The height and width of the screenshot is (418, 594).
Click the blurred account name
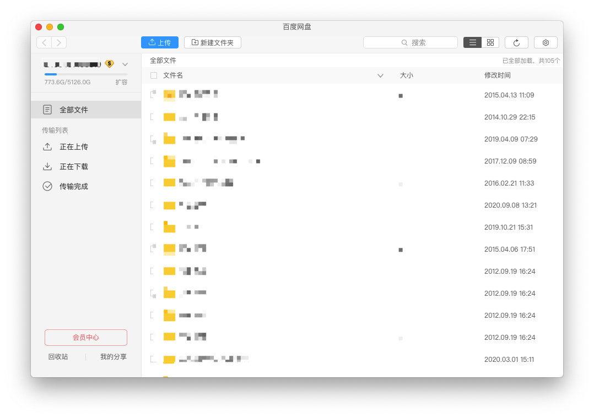[72, 64]
